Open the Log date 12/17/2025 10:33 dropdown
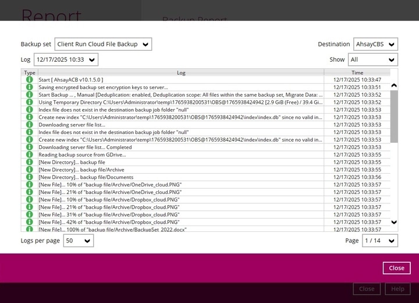The height and width of the screenshot is (303, 419). (x=66, y=59)
